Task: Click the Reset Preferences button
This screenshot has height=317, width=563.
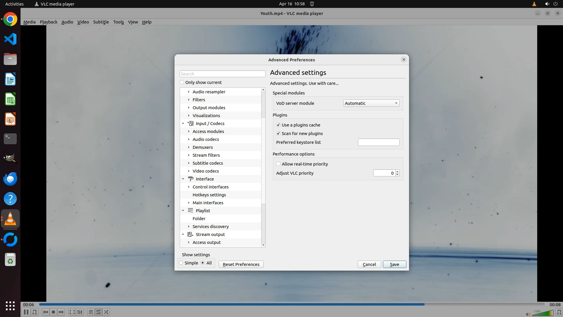Action: (x=241, y=264)
